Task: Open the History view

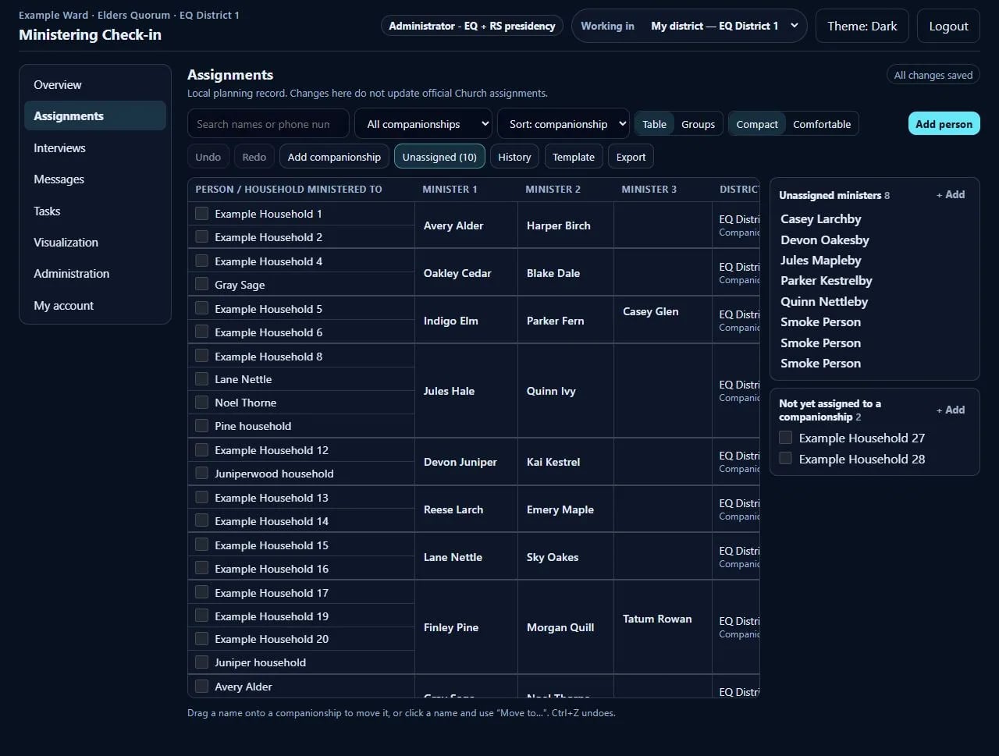Action: [x=514, y=157]
